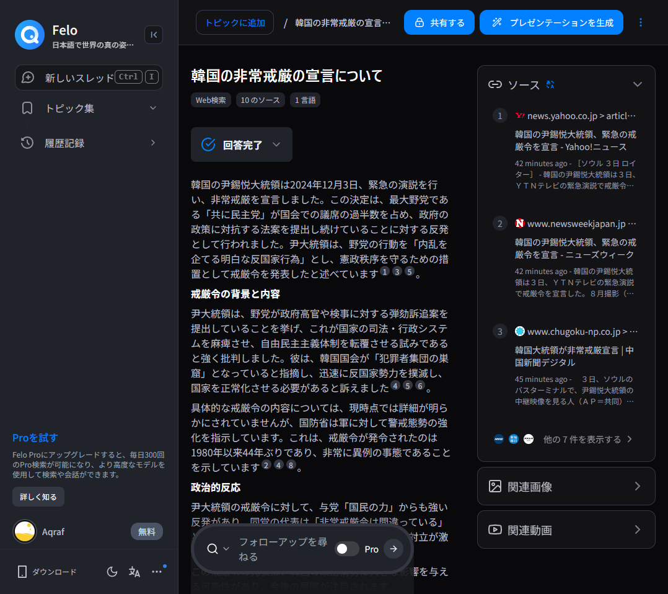Click プレゼンテーションを生成 button
This screenshot has width=668, height=594.
[552, 22]
